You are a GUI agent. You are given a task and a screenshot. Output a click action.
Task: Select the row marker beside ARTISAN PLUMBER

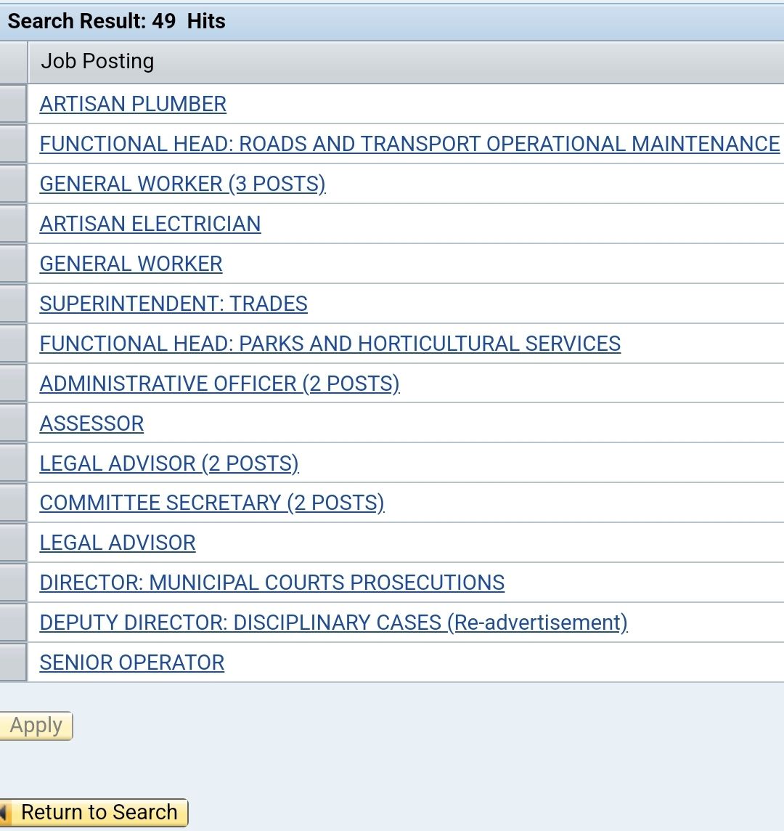point(13,104)
